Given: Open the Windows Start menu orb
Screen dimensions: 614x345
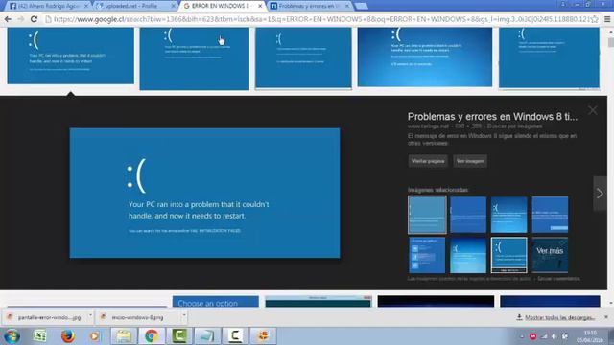Looking at the screenshot, I should click(12, 336).
